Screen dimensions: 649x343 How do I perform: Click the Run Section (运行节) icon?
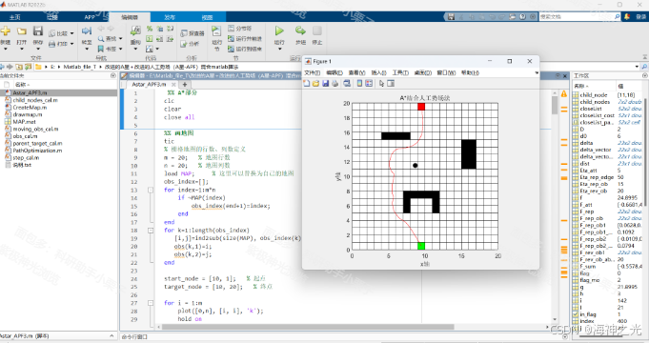(x=216, y=30)
